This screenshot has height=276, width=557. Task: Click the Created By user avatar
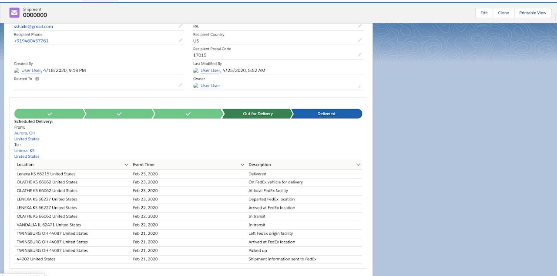point(17,70)
